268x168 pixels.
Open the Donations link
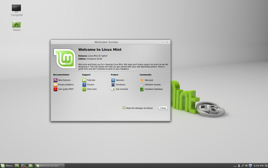tap(120, 85)
